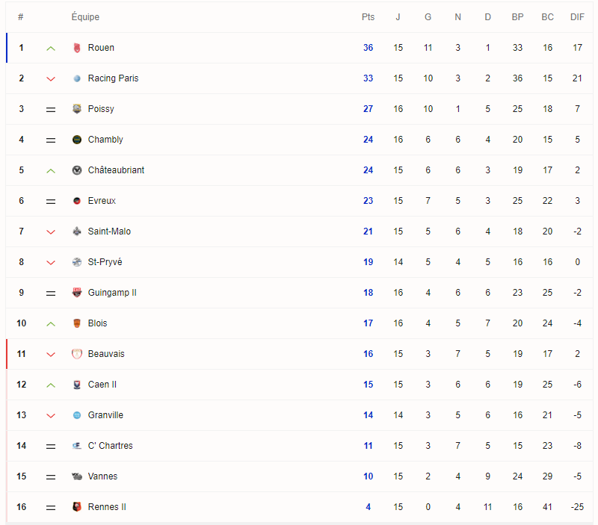This screenshot has width=598, height=525.
Task: Click the Guingamp II club crest
Action: point(76,293)
